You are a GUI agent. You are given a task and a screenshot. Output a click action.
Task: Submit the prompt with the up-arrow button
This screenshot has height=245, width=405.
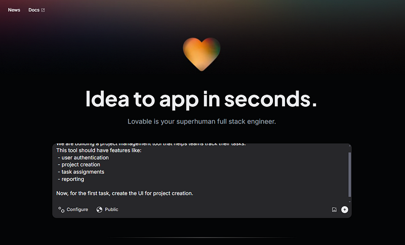pos(345,210)
